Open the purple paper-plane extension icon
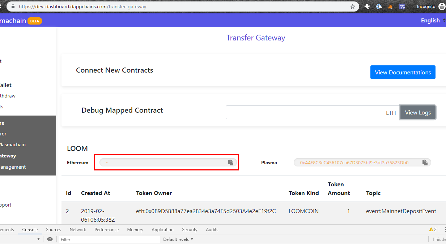Image resolution: width=446 pixels, height=247 pixels. [x=402, y=6]
